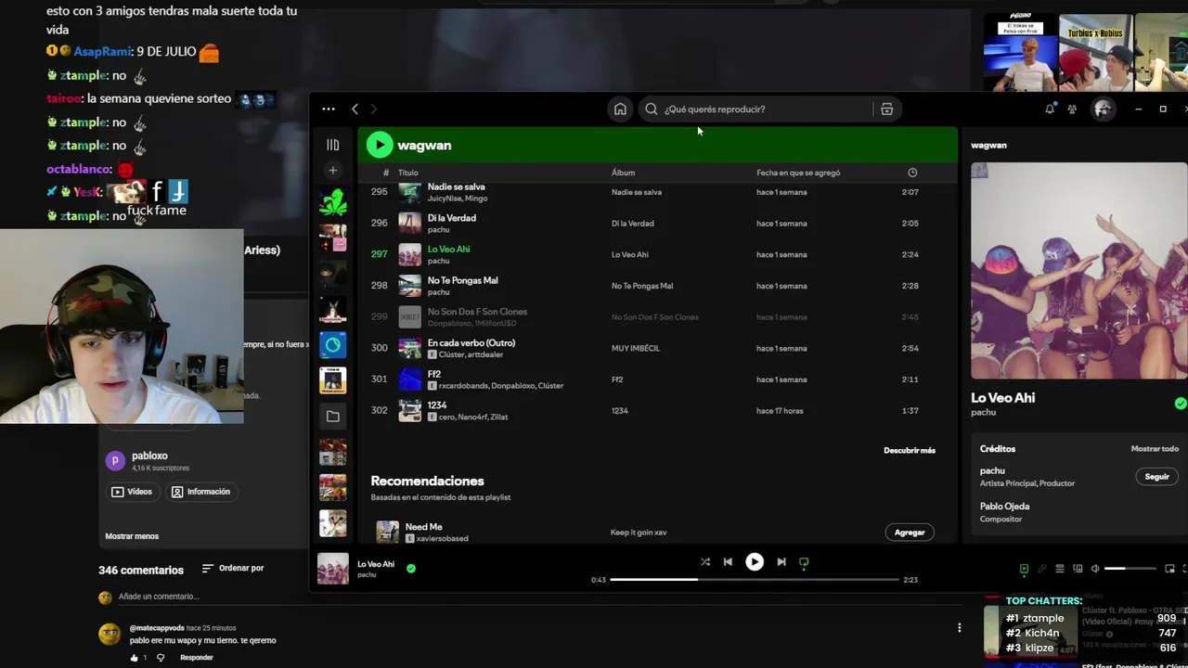Seek on the song progress bar
Screen dimensions: 1188x668
(x=755, y=580)
